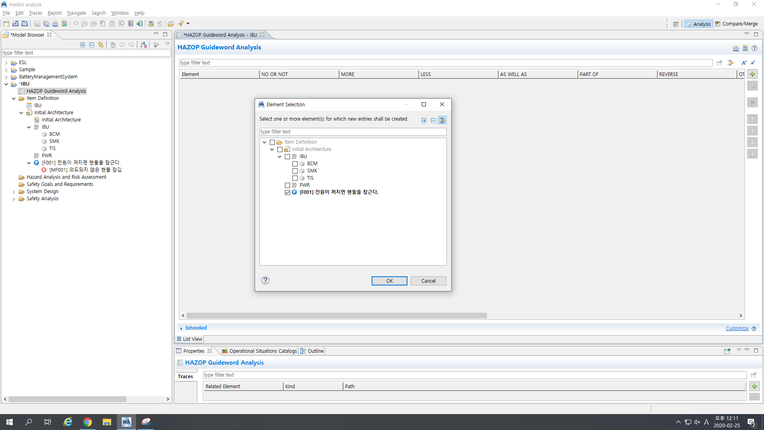Open the Customize link
764x430 pixels.
[x=737, y=328]
